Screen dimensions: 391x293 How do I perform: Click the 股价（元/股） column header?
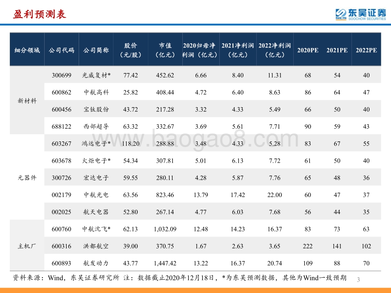click(x=130, y=50)
